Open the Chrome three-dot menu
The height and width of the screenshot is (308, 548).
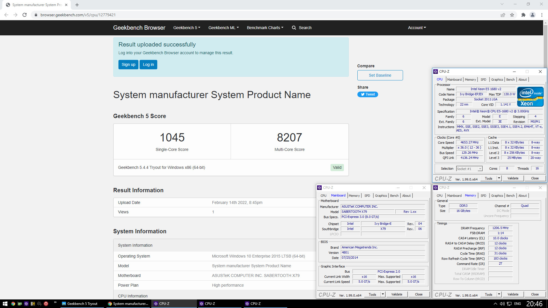tap(542, 15)
